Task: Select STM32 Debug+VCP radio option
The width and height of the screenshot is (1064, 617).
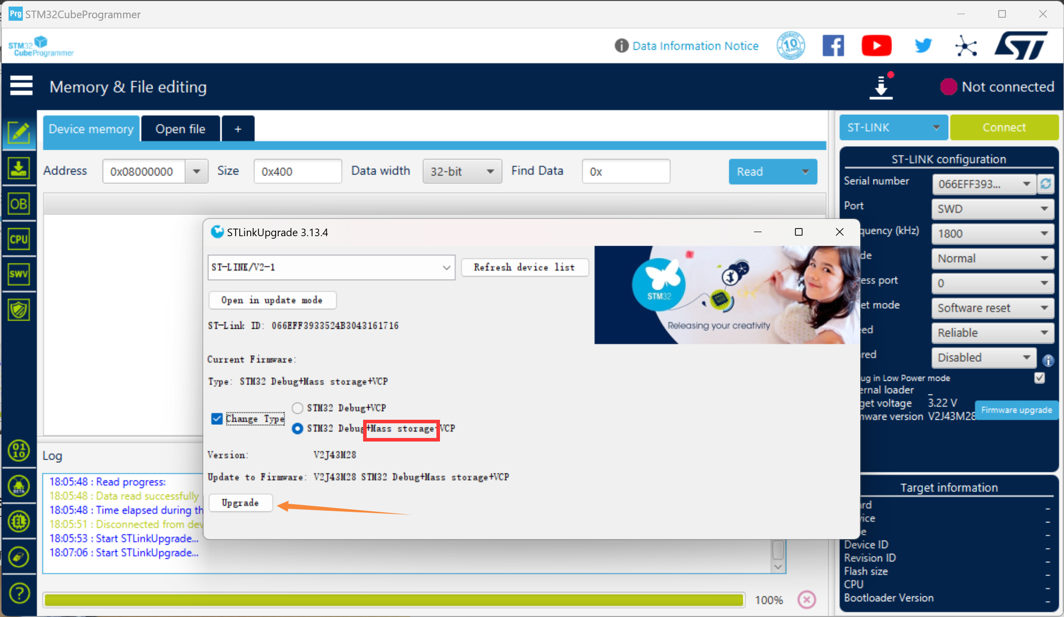Action: pos(297,408)
